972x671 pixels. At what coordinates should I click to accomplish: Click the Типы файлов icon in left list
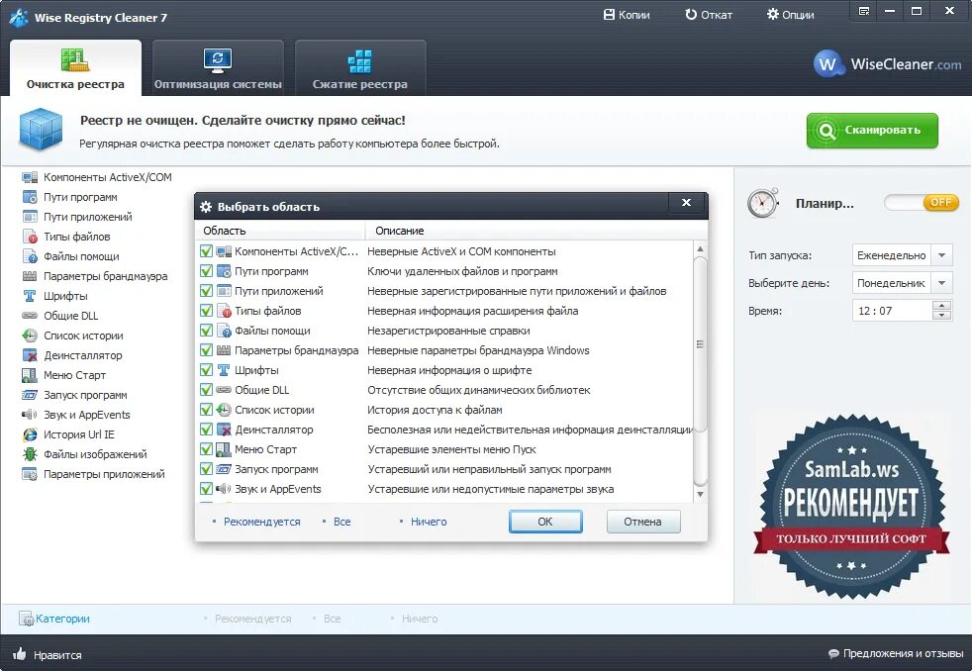tap(30, 237)
